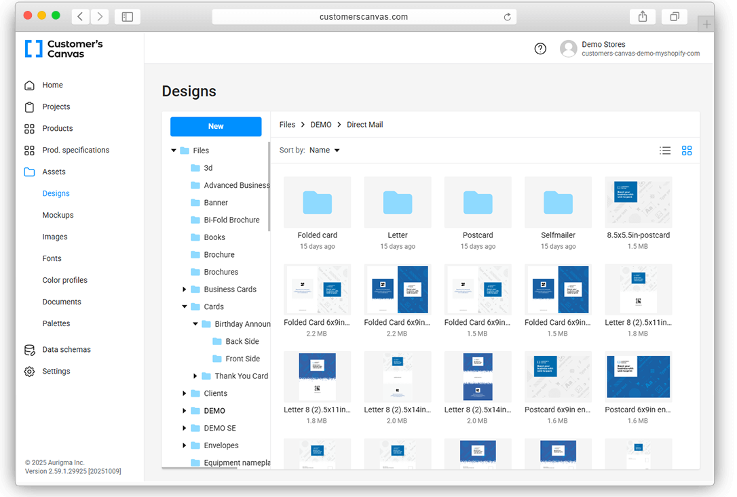Select Mockups in the sidebar
The image size is (737, 497).
[58, 215]
